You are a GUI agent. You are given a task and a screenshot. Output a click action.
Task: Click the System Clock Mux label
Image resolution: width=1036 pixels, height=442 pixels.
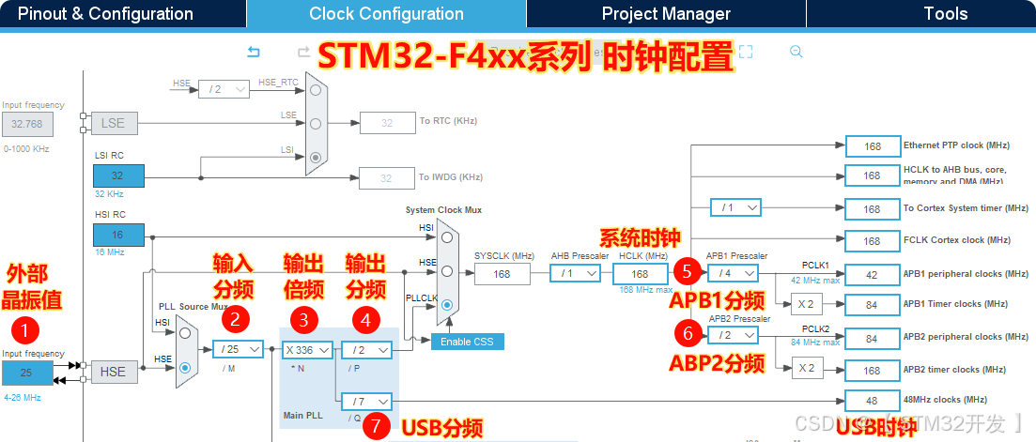(443, 210)
